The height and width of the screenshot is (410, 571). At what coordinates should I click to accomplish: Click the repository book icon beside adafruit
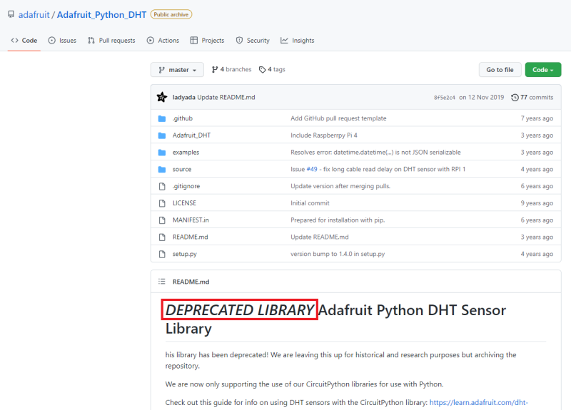(11, 14)
